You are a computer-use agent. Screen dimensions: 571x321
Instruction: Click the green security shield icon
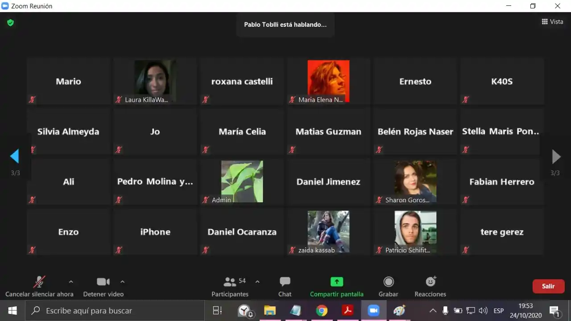[10, 21]
